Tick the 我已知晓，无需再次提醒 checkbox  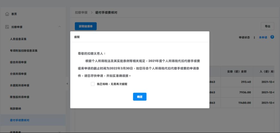click(93, 84)
